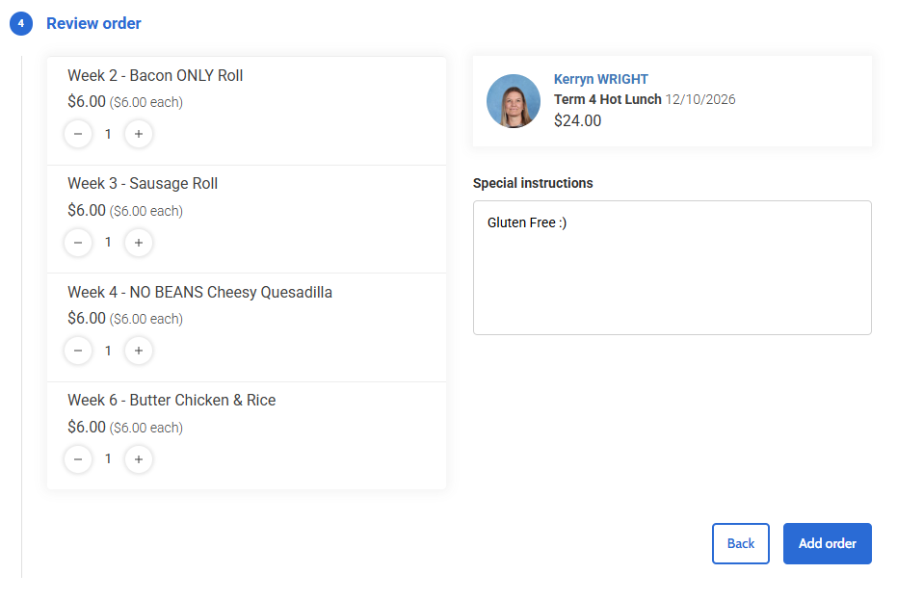
Task: Click minus for Week 6 Butter Chicken & Rice
Action: pos(78,459)
